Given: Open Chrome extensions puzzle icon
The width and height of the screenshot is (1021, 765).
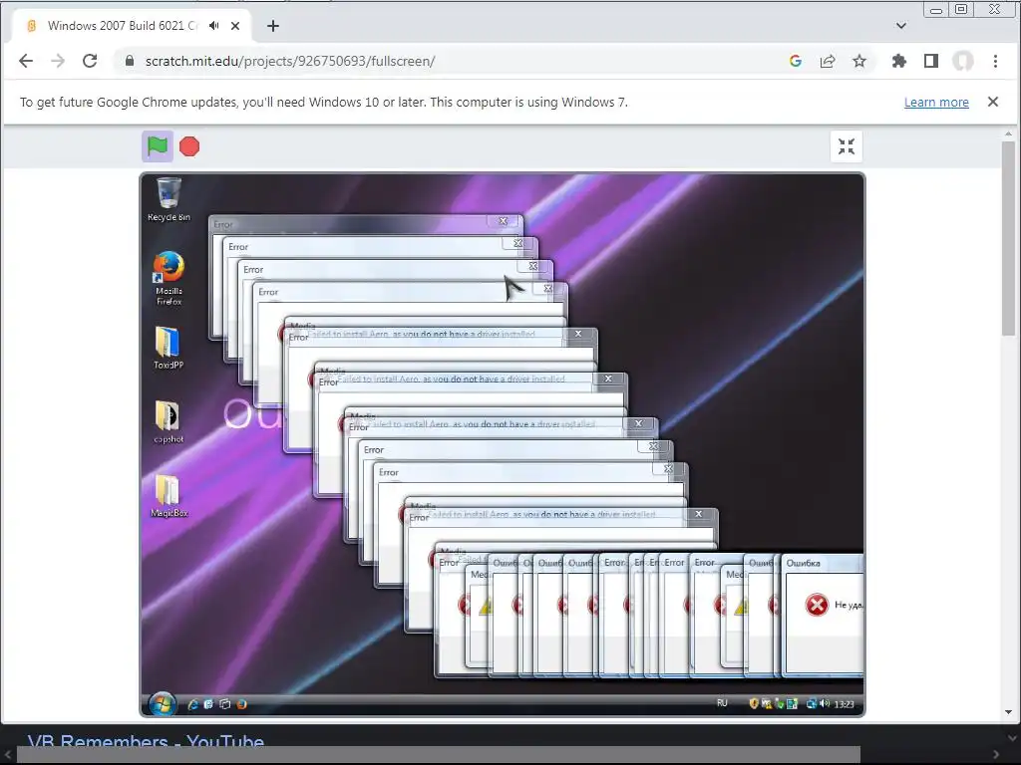Looking at the screenshot, I should point(899,61).
